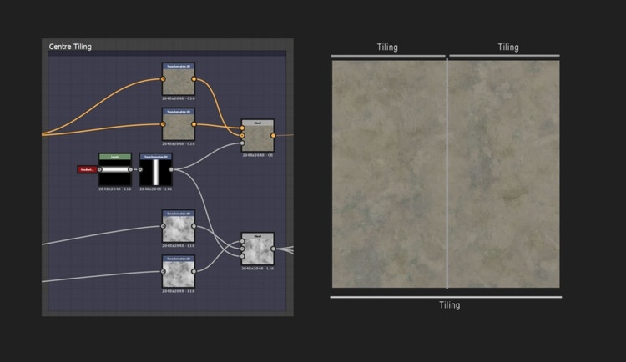
Task: Click output pin of topmost color Transformation 2D
Action: pos(194,79)
